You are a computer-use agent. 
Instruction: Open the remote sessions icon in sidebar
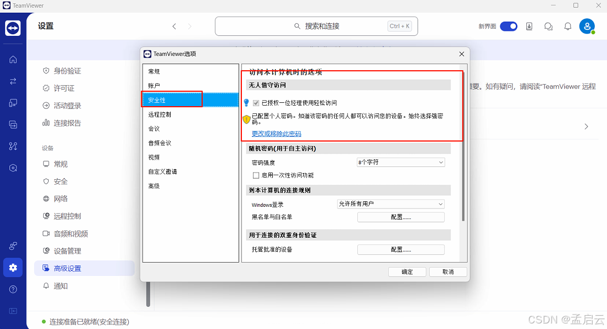coord(13,124)
